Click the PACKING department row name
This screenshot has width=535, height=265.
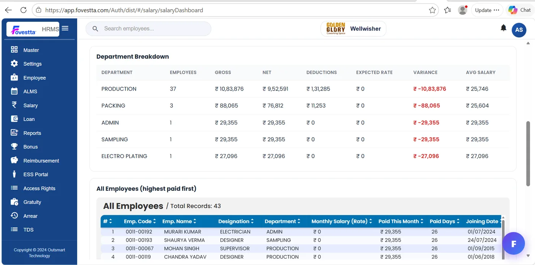pos(113,105)
